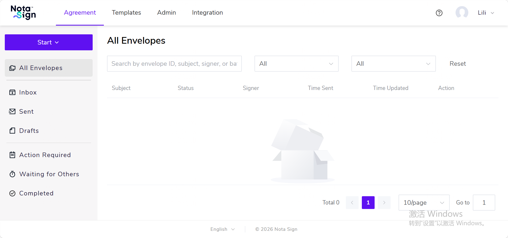The image size is (508, 238).
Task: Click the user avatar icon
Action: [462, 13]
